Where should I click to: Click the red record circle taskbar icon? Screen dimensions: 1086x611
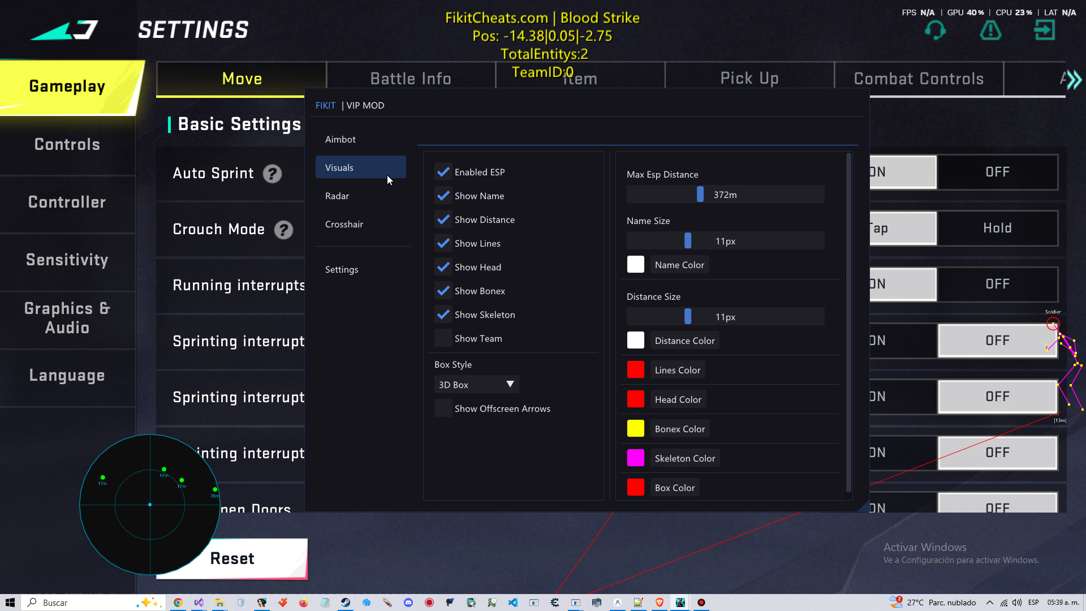[429, 603]
